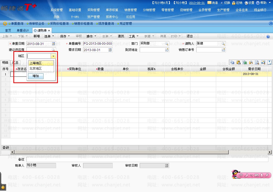Click the 帮助 help icon in top bar
273x192 pixels.
[x=258, y=3]
